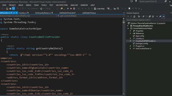Select App.config in Solution Explorer

pos(140,36)
